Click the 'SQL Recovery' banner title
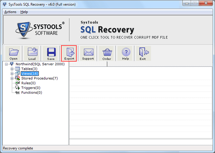Viewport: 215px width, 153px height. 107,29
